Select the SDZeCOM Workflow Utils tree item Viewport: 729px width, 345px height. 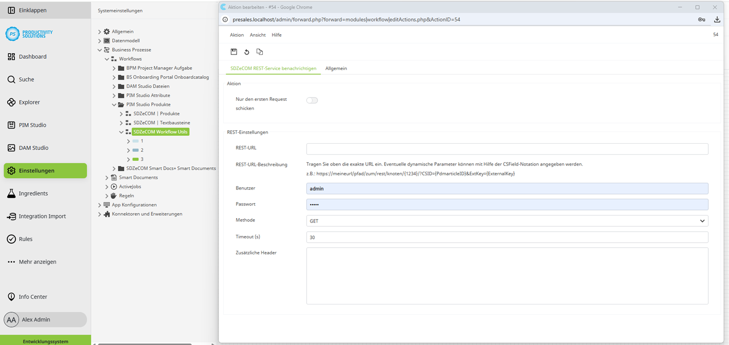click(x=160, y=131)
